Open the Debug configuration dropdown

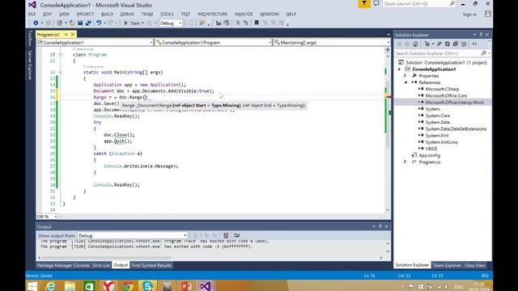tap(171, 23)
